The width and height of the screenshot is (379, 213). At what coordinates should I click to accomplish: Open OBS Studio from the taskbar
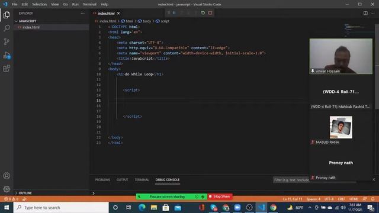coord(249,208)
